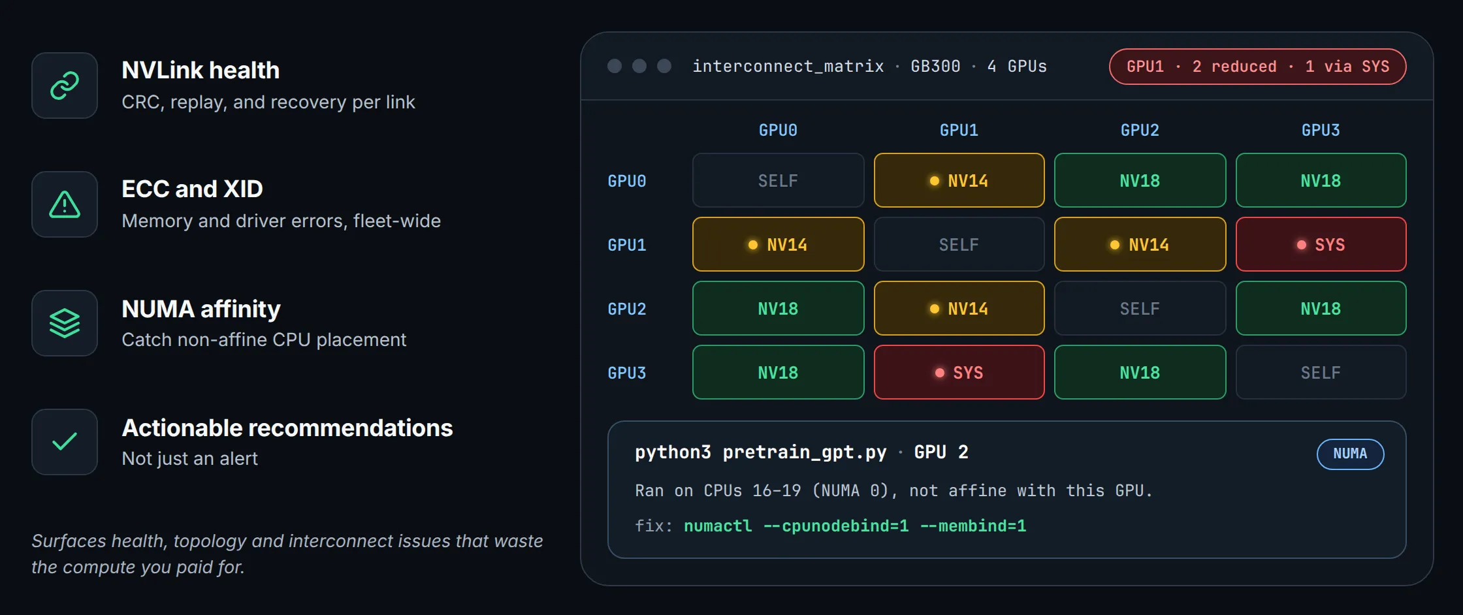Image resolution: width=1463 pixels, height=615 pixels.
Task: Click the GPU1 reduced/SYS status badge
Action: 1257,67
